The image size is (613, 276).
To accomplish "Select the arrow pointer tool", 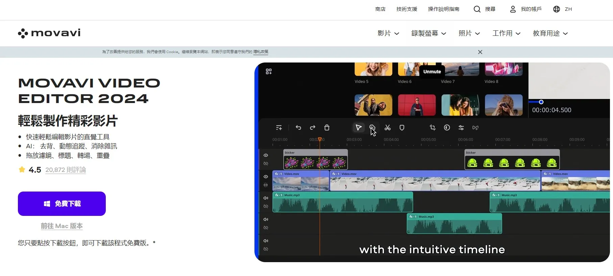I will pos(359,127).
